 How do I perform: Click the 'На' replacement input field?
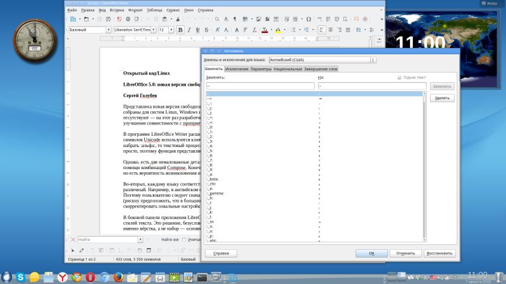pos(372,86)
